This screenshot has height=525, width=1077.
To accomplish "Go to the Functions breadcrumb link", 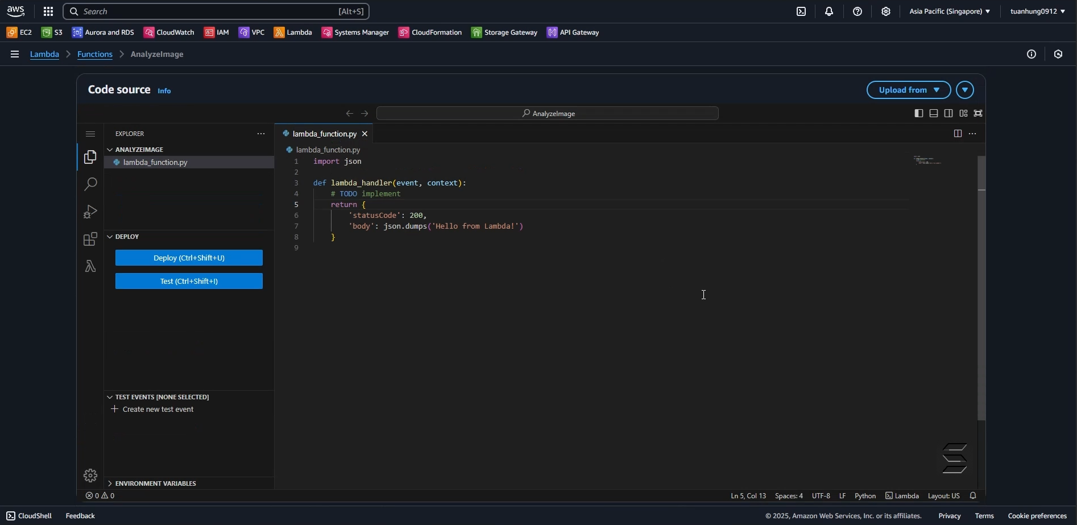I will click(x=95, y=54).
